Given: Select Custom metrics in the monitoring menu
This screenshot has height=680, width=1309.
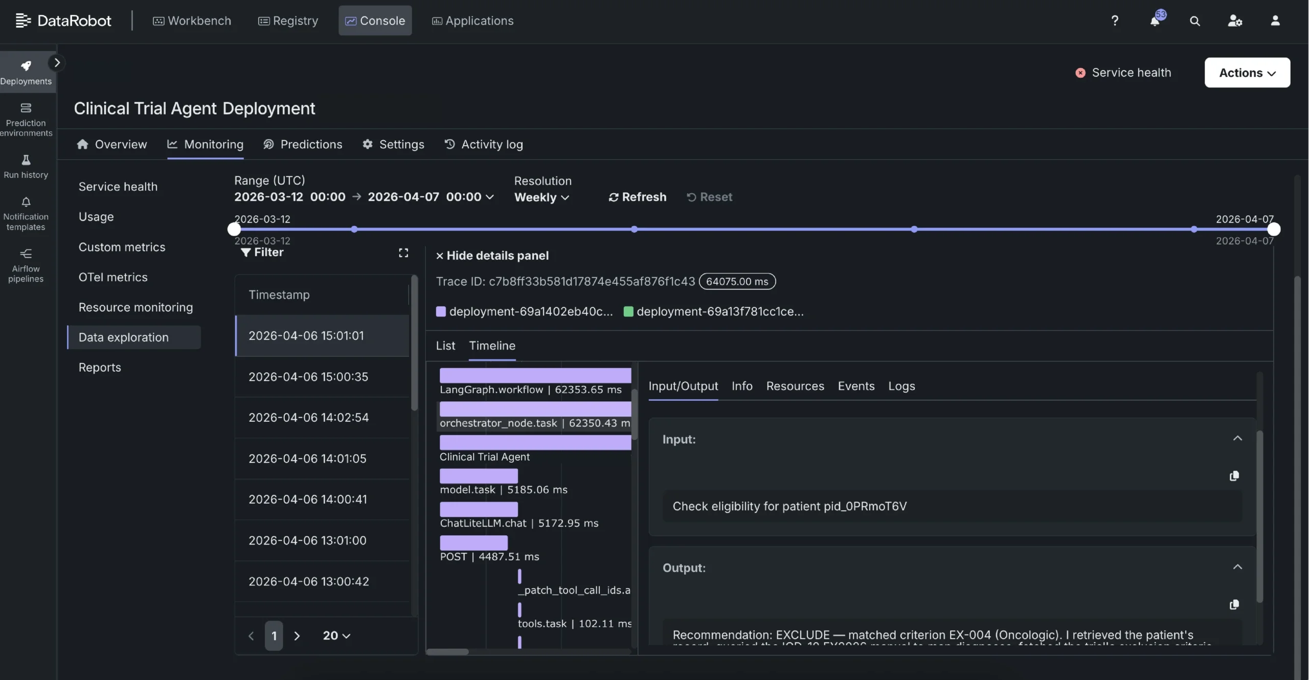Looking at the screenshot, I should pyautogui.click(x=122, y=247).
